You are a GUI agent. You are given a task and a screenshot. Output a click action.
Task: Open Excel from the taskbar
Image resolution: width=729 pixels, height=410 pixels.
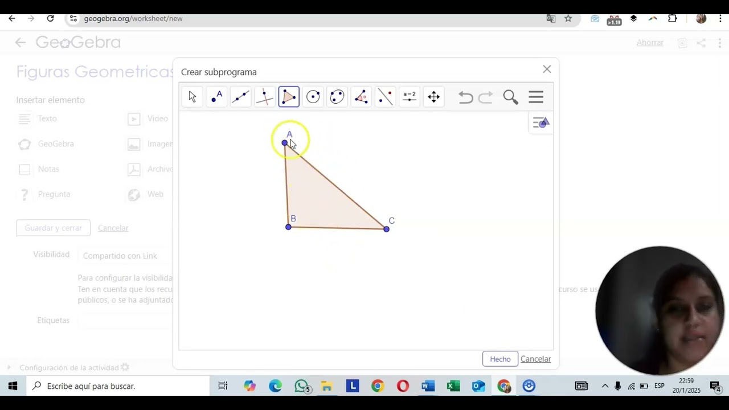click(453, 386)
